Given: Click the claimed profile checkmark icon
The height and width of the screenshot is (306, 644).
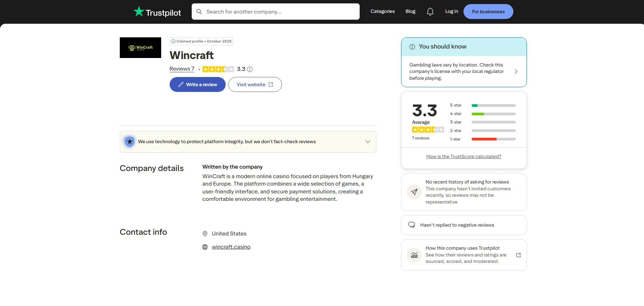Looking at the screenshot, I should 173,41.
